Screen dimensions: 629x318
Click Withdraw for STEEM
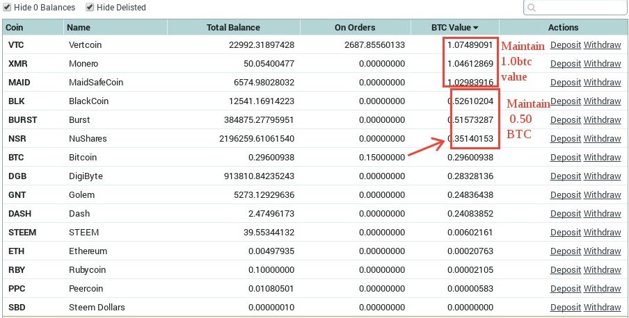pyautogui.click(x=602, y=233)
